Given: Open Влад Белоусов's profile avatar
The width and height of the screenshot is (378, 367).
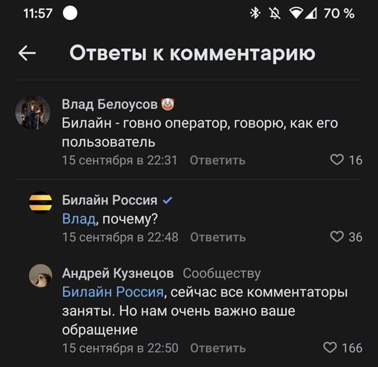Looking at the screenshot, I should (x=32, y=113).
